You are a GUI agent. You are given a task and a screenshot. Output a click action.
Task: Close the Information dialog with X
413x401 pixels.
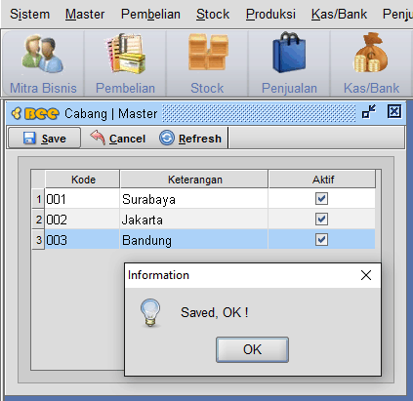(366, 275)
